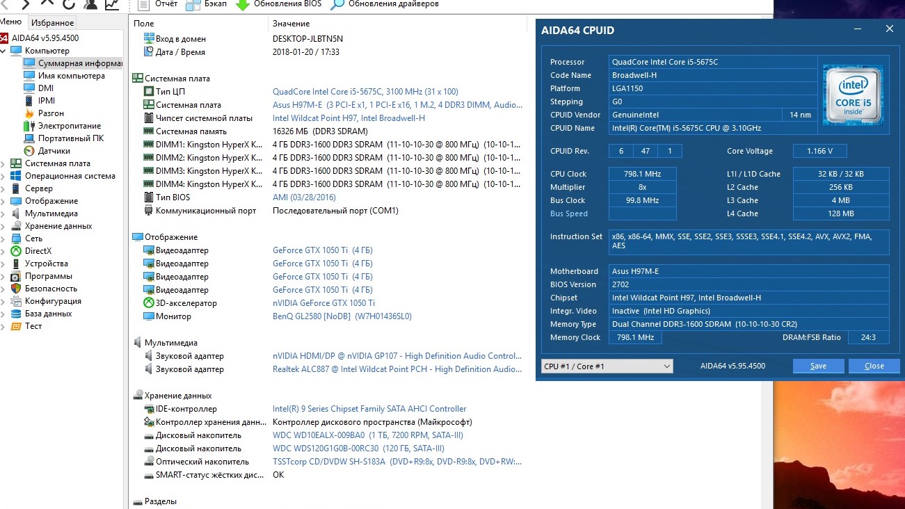Switch to the Избранное tab

click(52, 23)
